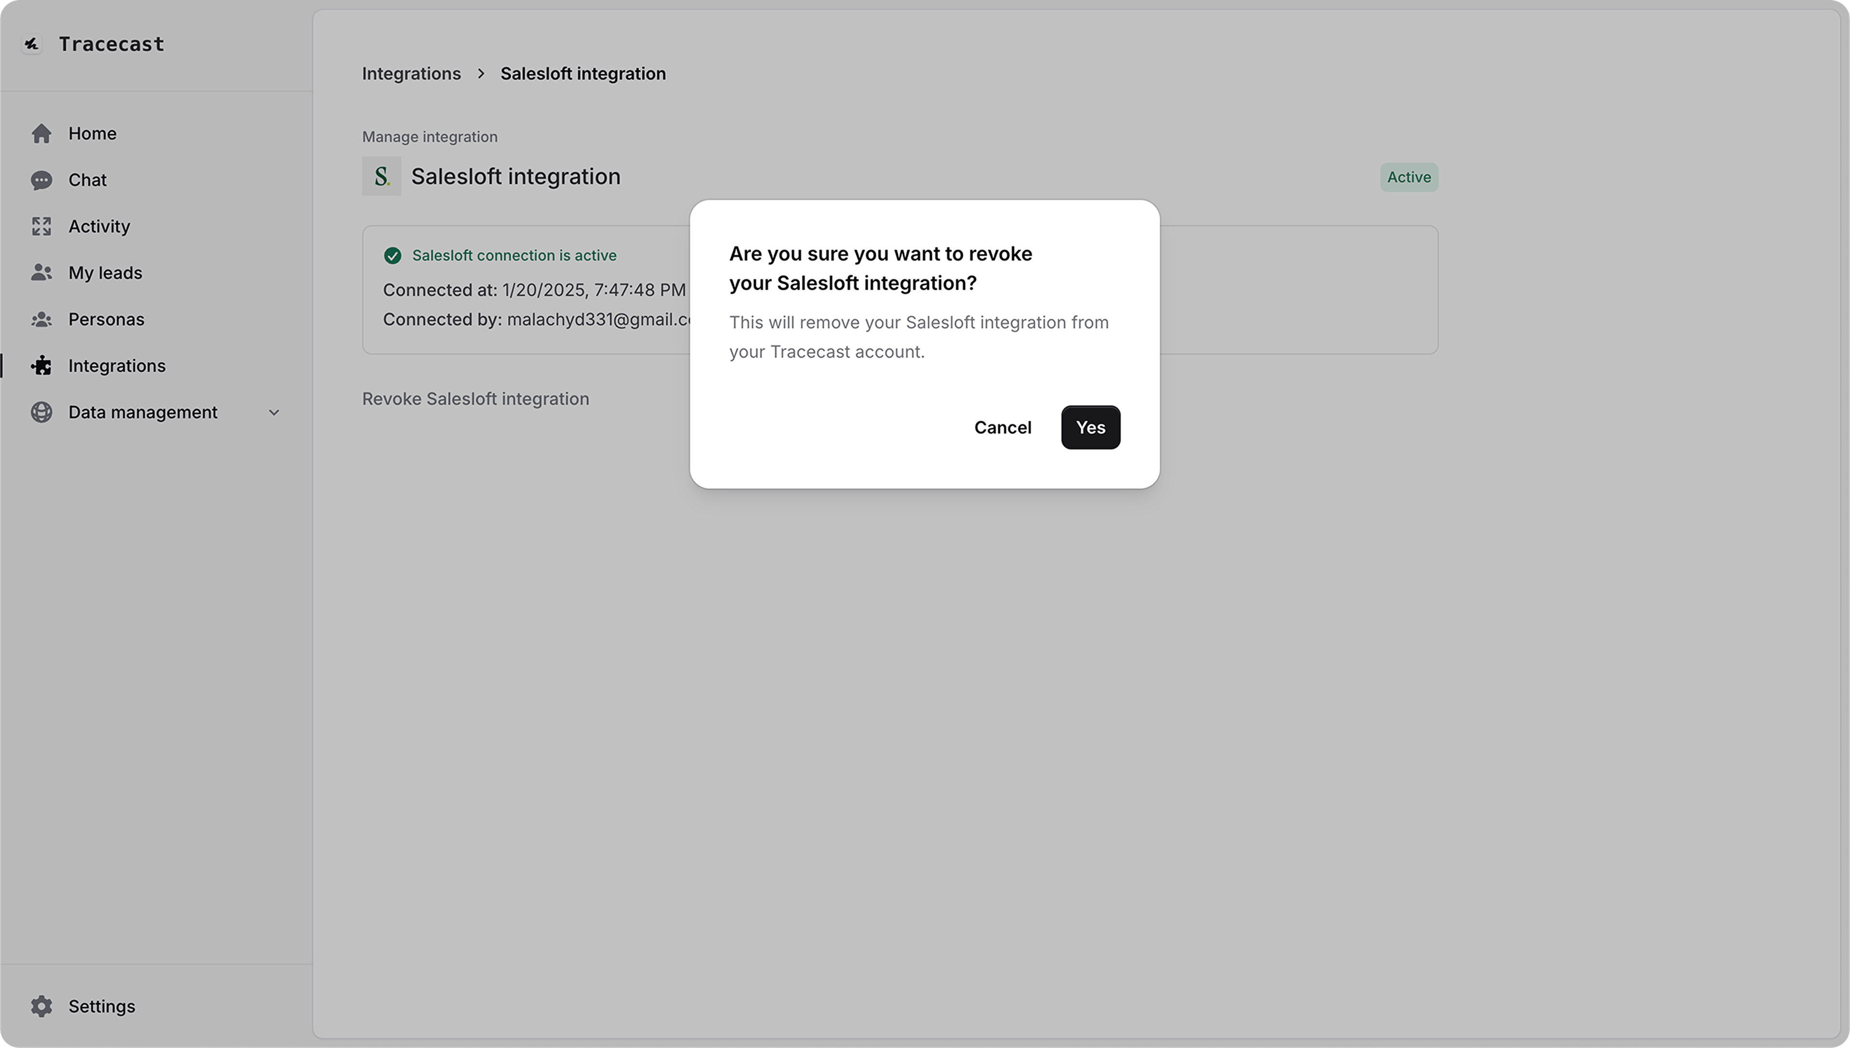The image size is (1850, 1048).
Task: Confirm revoke with the Yes button
Action: (x=1090, y=427)
